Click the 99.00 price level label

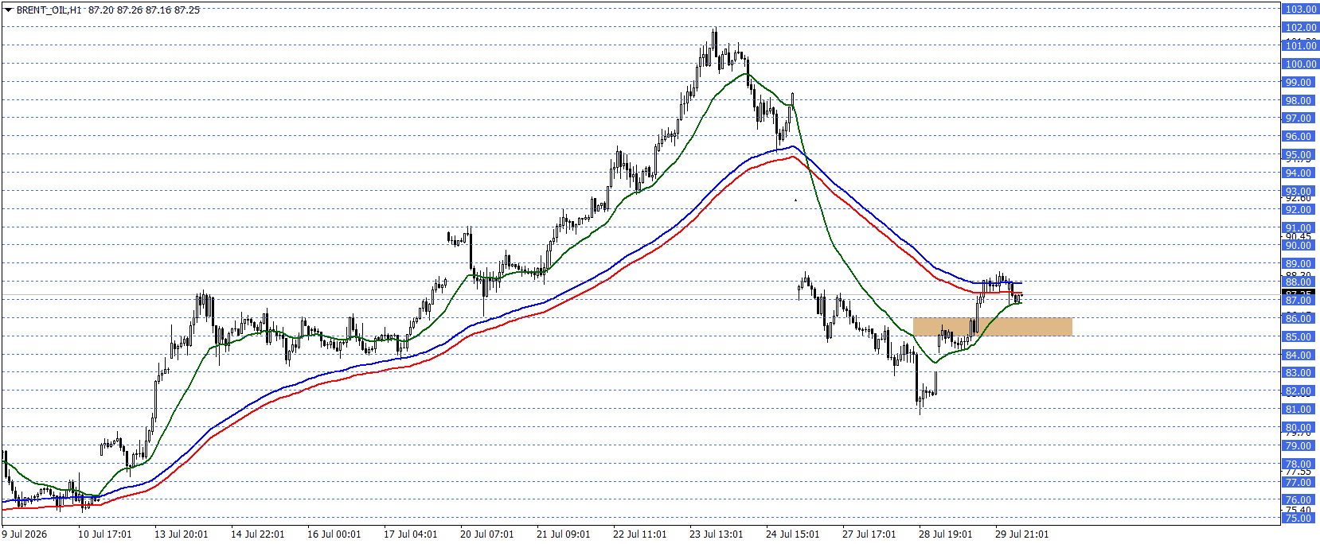(x=1300, y=83)
